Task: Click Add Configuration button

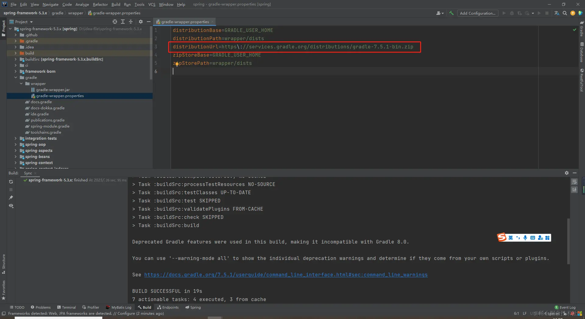Action: click(x=477, y=13)
